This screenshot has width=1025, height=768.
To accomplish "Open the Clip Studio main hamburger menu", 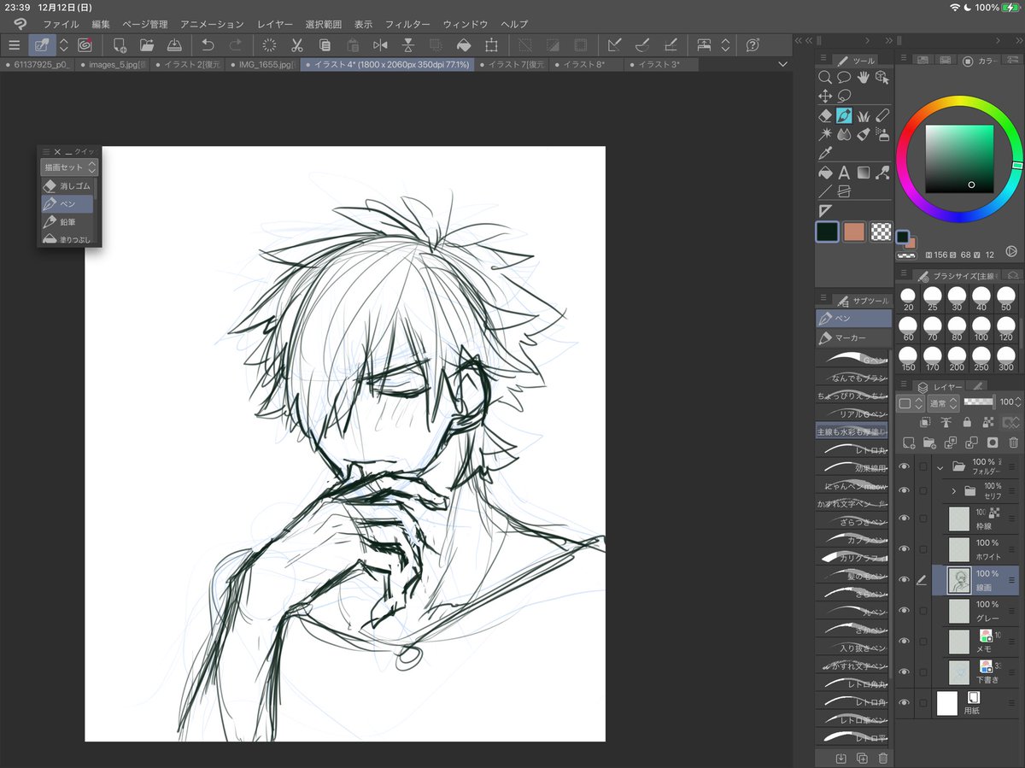I will [14, 45].
